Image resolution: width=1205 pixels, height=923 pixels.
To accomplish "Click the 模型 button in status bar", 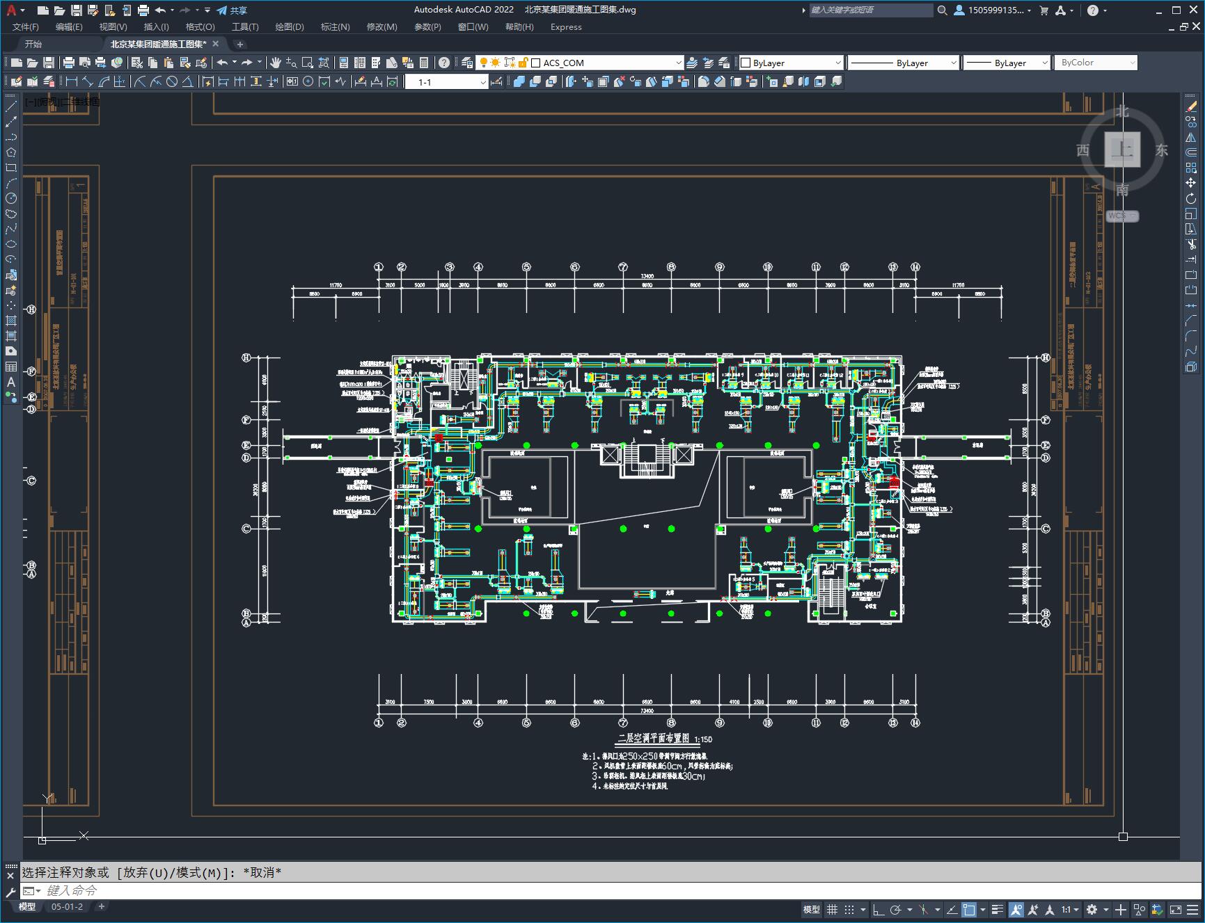I will tap(811, 909).
